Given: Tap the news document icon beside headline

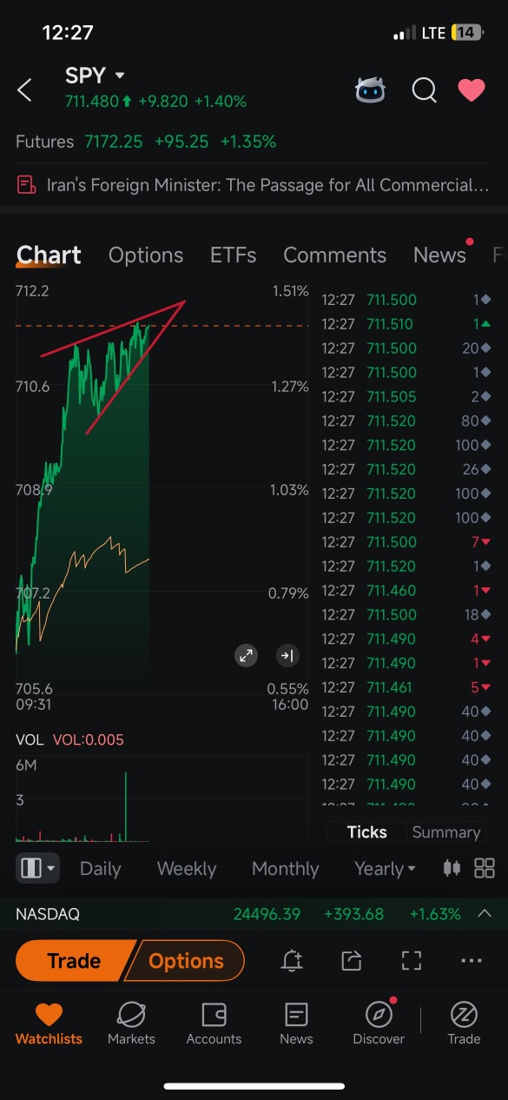Looking at the screenshot, I should click(x=27, y=185).
